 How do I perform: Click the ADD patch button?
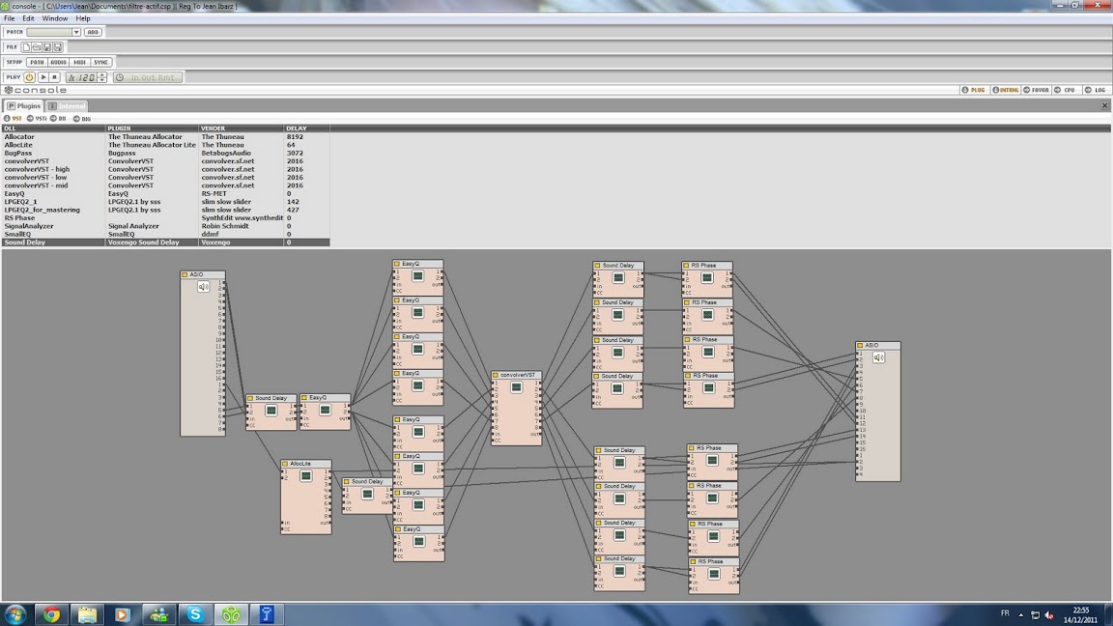(93, 32)
